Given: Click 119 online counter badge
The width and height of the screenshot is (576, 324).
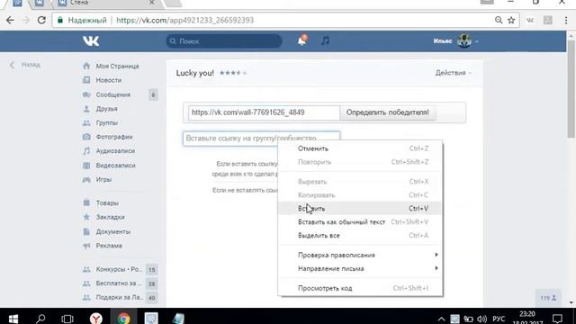Looking at the screenshot, I should 548,298.
